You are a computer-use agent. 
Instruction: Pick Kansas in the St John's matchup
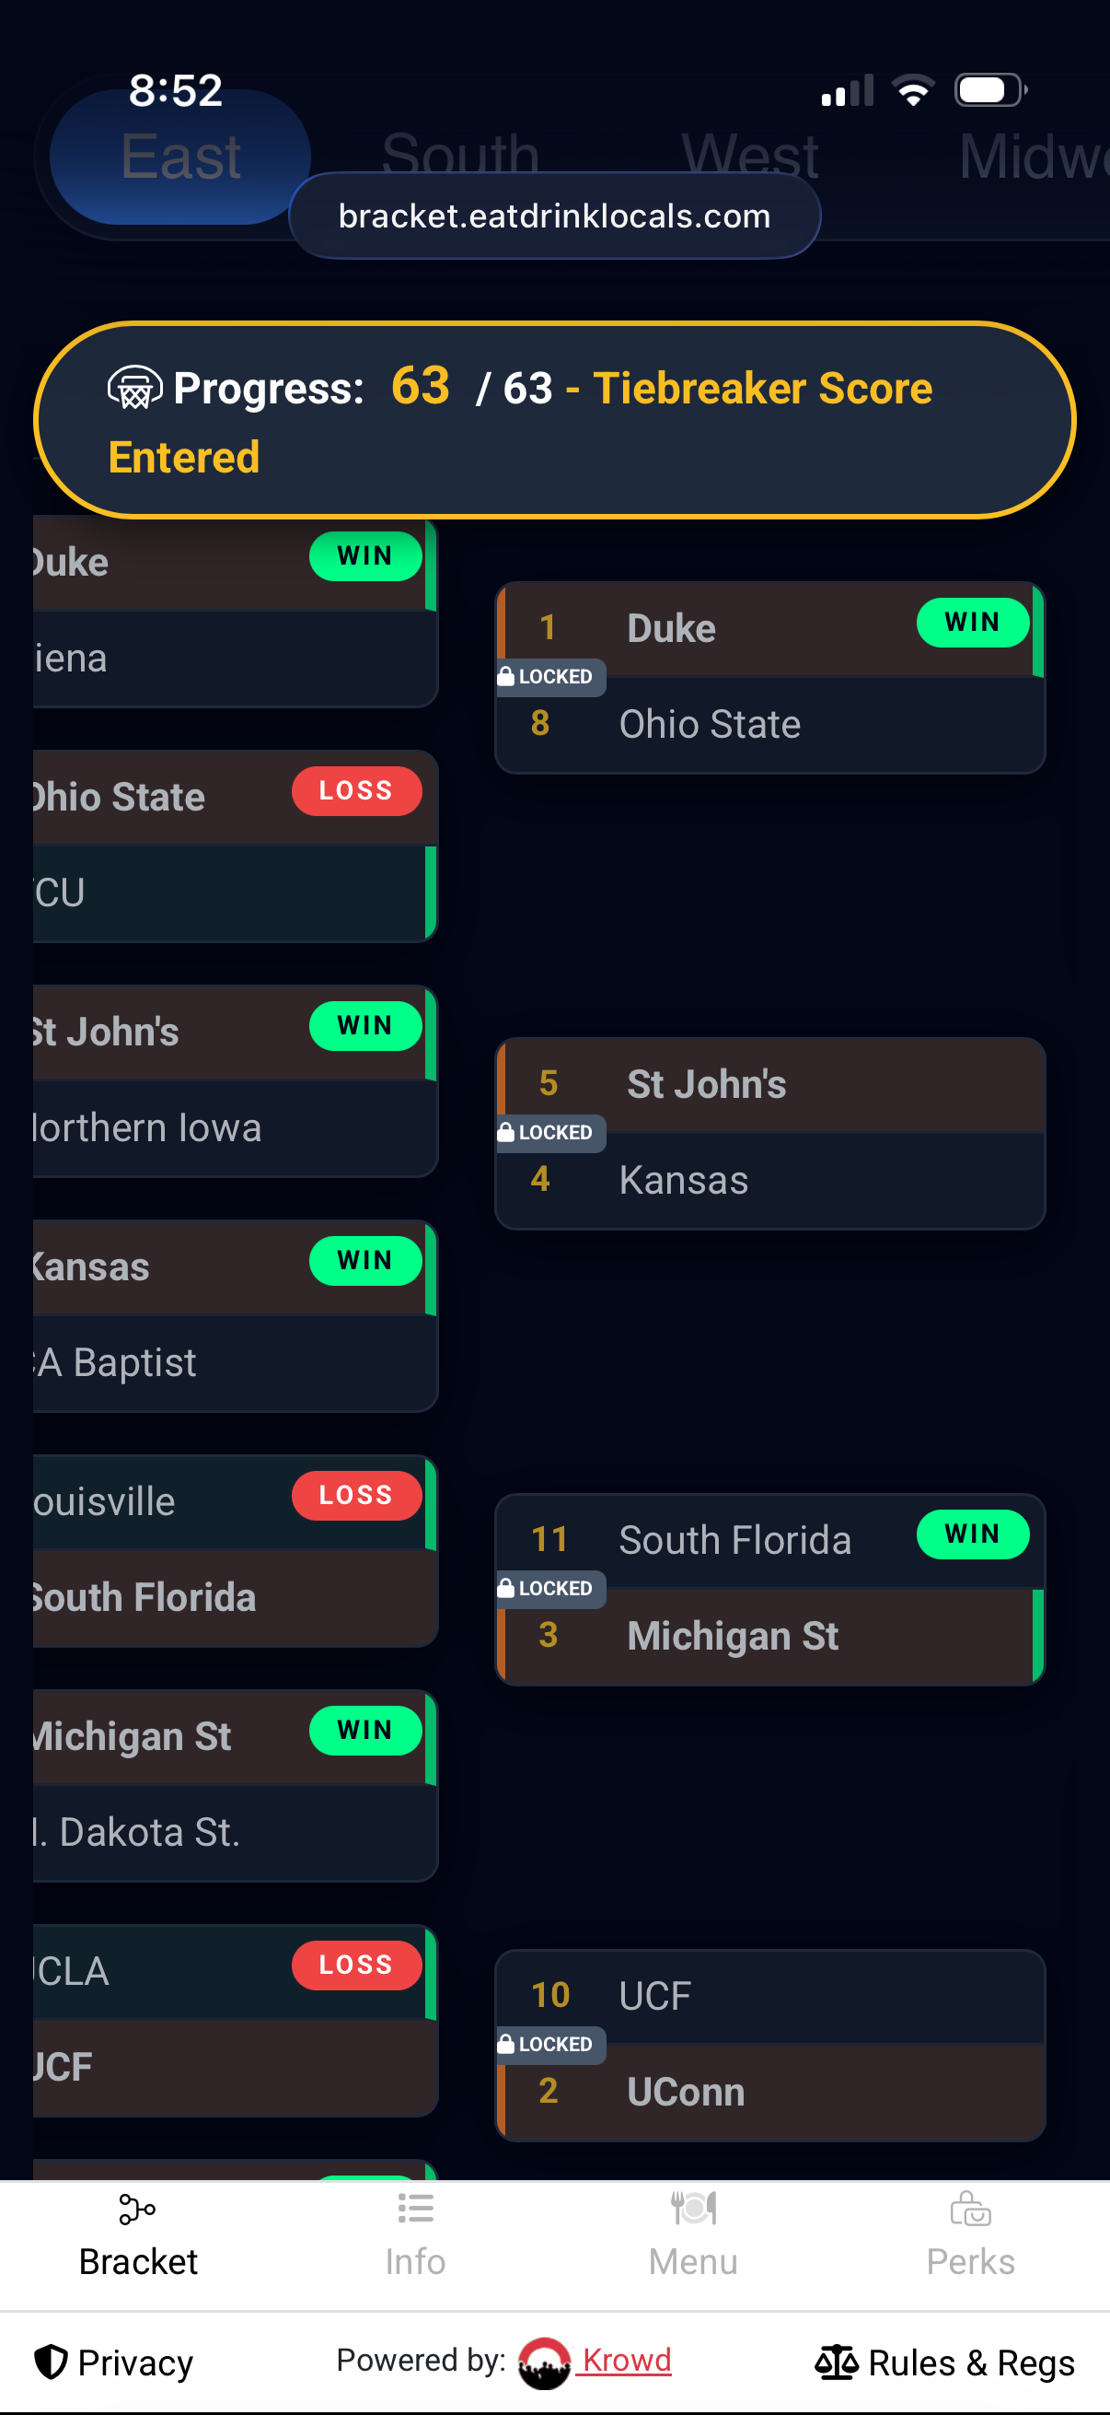tap(683, 1179)
